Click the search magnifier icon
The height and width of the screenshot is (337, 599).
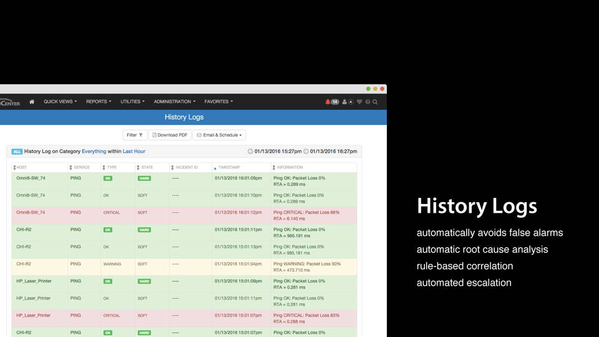375,102
